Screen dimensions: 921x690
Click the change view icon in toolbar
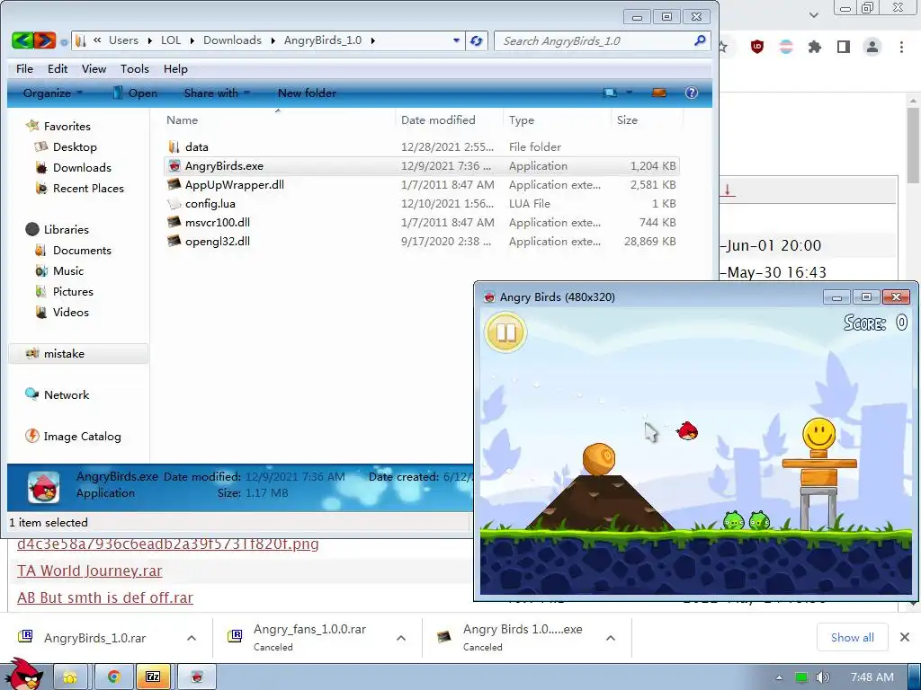611,93
